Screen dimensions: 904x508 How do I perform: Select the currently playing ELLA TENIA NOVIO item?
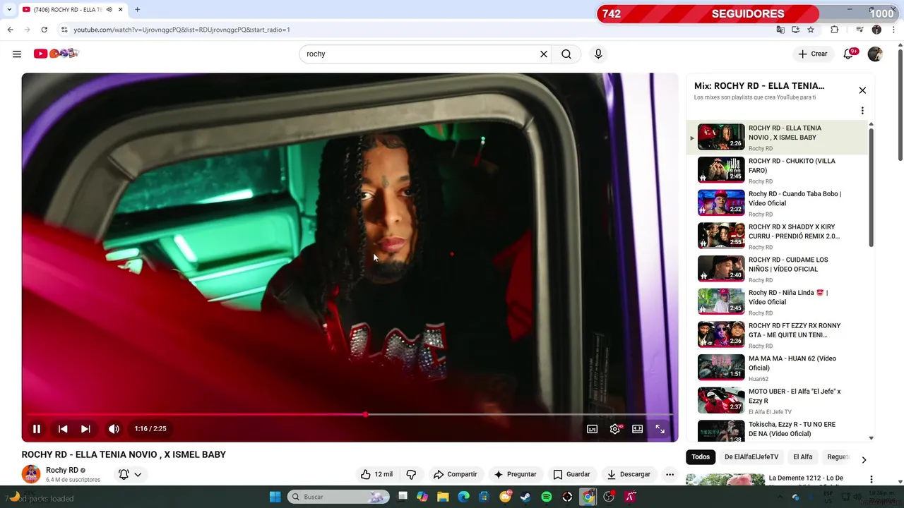coord(777,138)
